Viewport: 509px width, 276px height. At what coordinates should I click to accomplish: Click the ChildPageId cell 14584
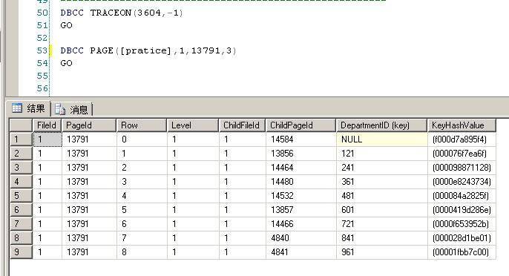click(x=301, y=139)
